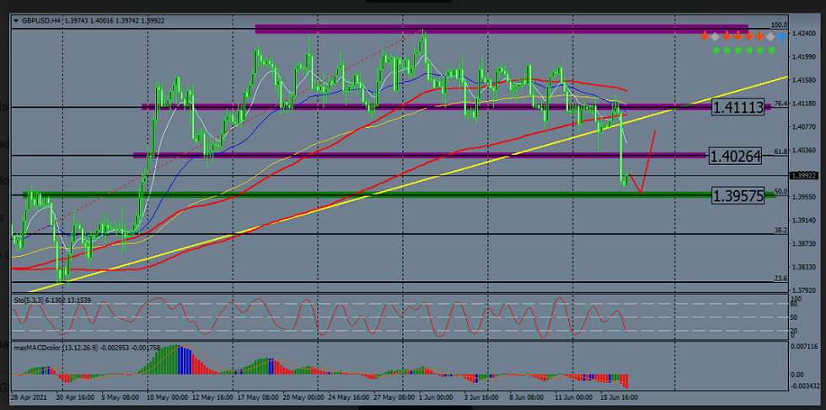Click the first green dot indicator

[x=716, y=51]
